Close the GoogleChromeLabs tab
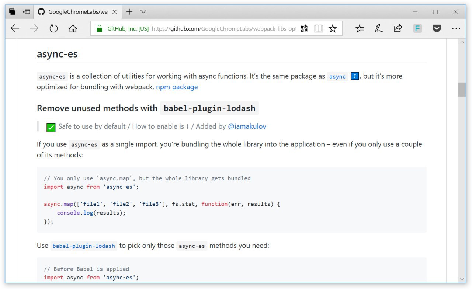The image size is (472, 289). click(x=115, y=12)
